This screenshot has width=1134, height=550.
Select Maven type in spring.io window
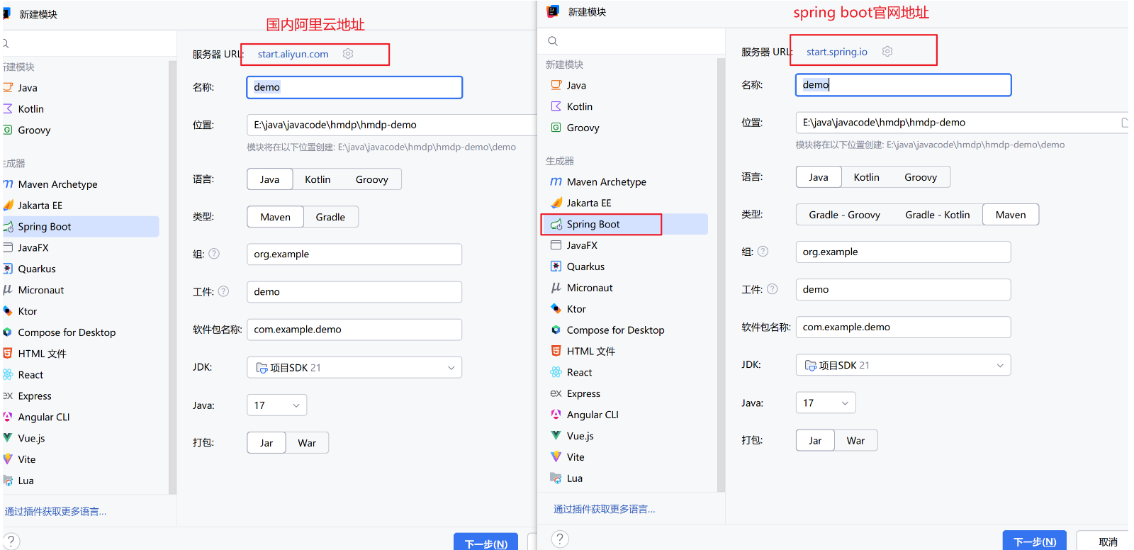point(1011,215)
